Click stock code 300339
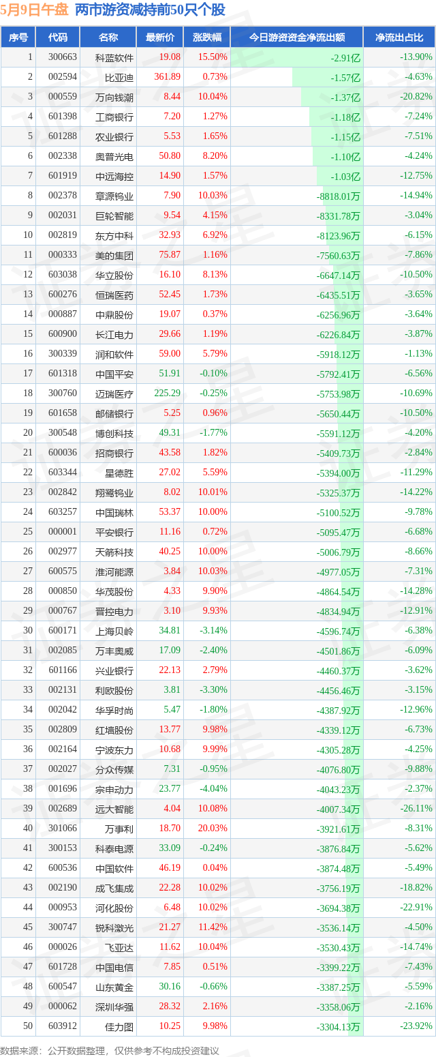 (63, 354)
